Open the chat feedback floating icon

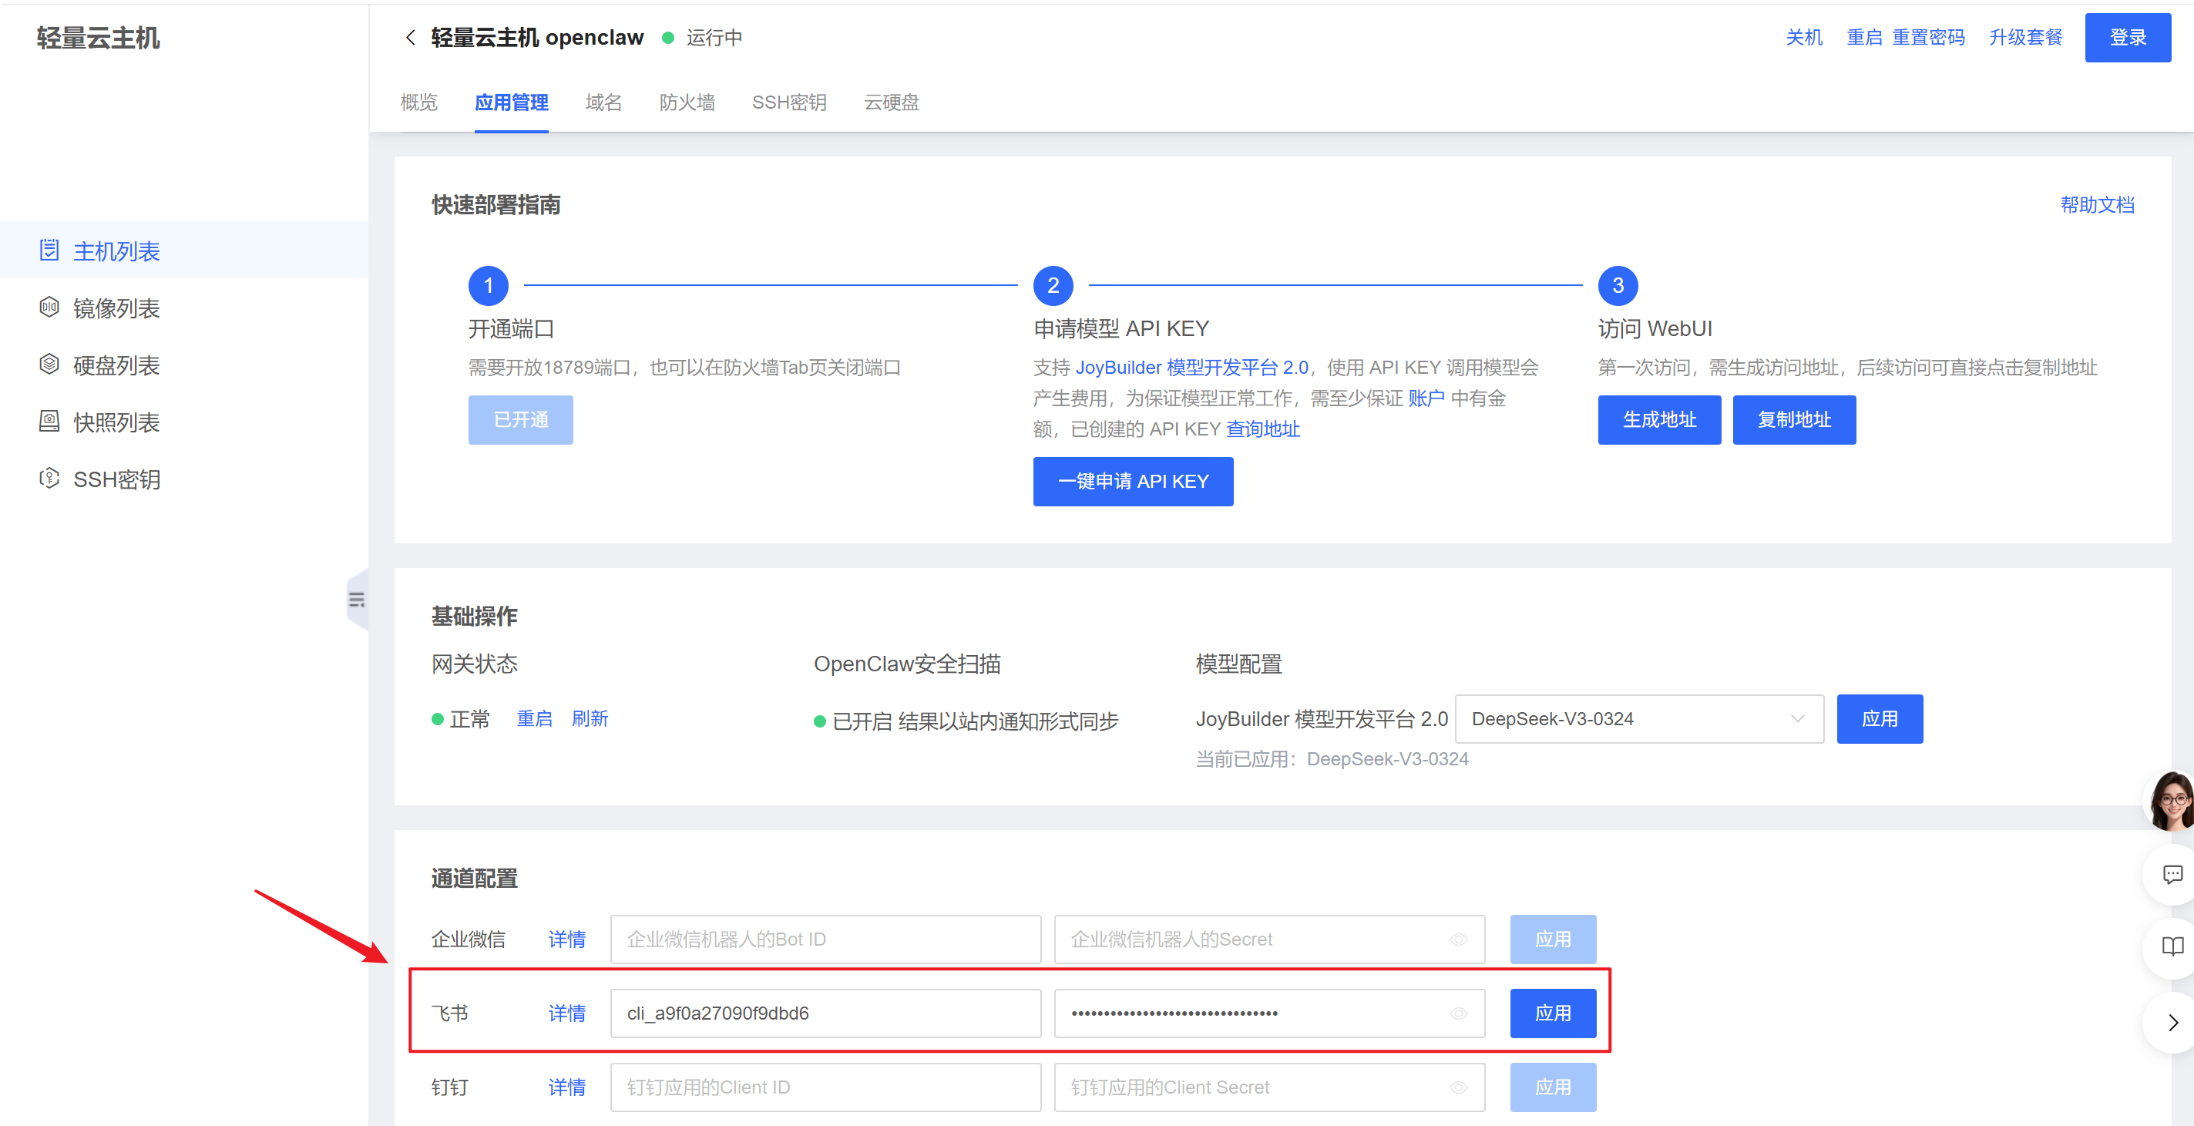(x=2171, y=875)
